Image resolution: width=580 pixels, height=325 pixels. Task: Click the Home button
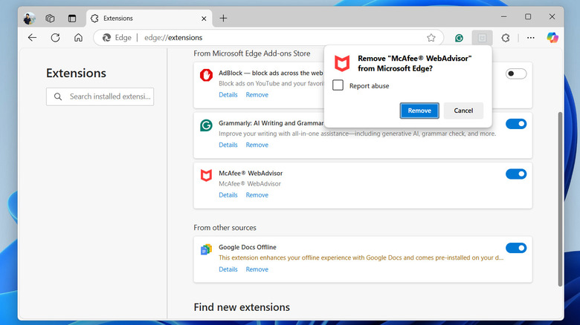coord(78,37)
